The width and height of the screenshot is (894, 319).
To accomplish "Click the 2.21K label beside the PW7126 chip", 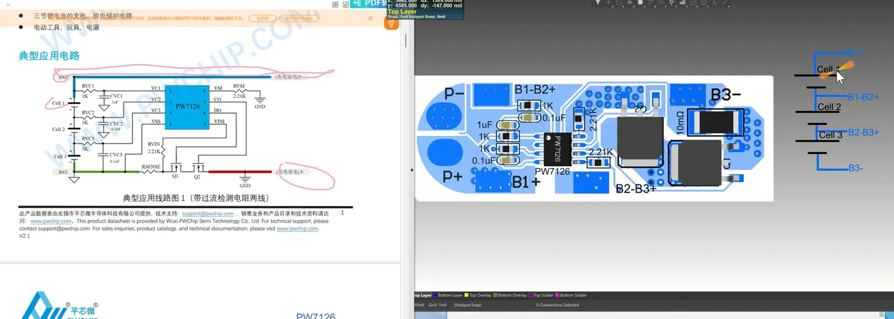I will click(601, 152).
